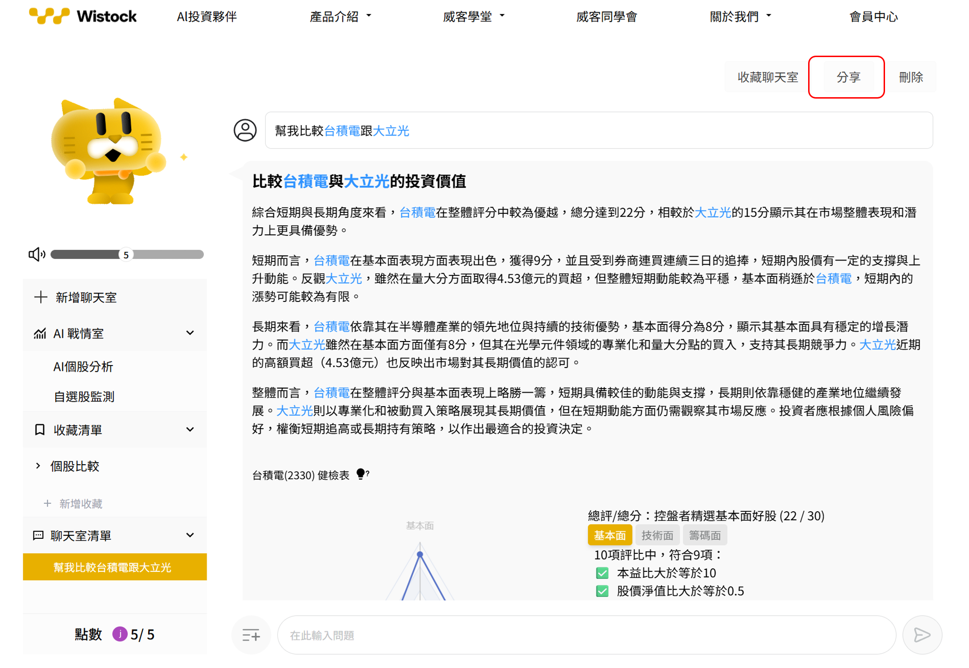Toggle the 股價淨值比大於等於0.5 checkbox
The image size is (969, 668).
pyautogui.click(x=602, y=591)
